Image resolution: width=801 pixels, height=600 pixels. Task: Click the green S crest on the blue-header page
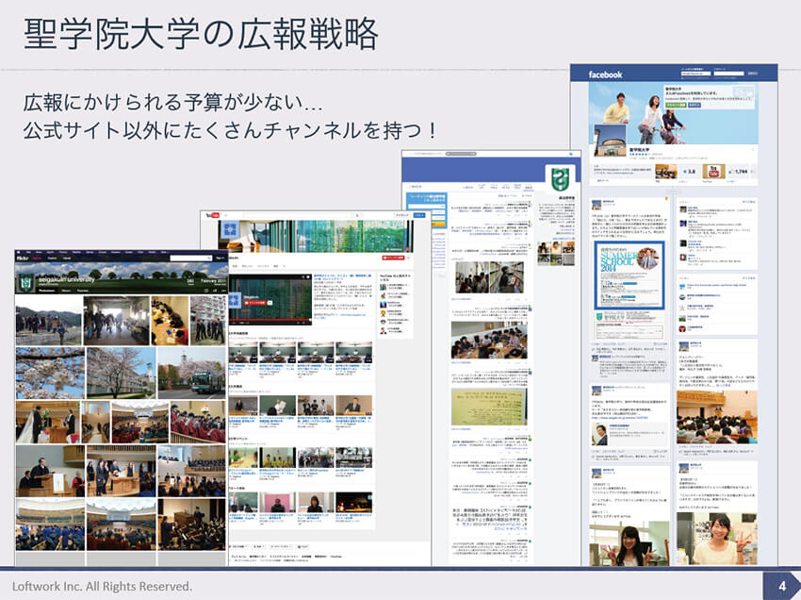(560, 179)
